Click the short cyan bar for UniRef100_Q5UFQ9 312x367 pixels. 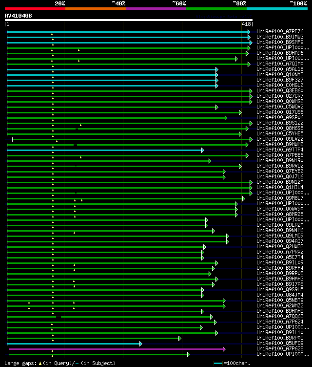coord(73,344)
